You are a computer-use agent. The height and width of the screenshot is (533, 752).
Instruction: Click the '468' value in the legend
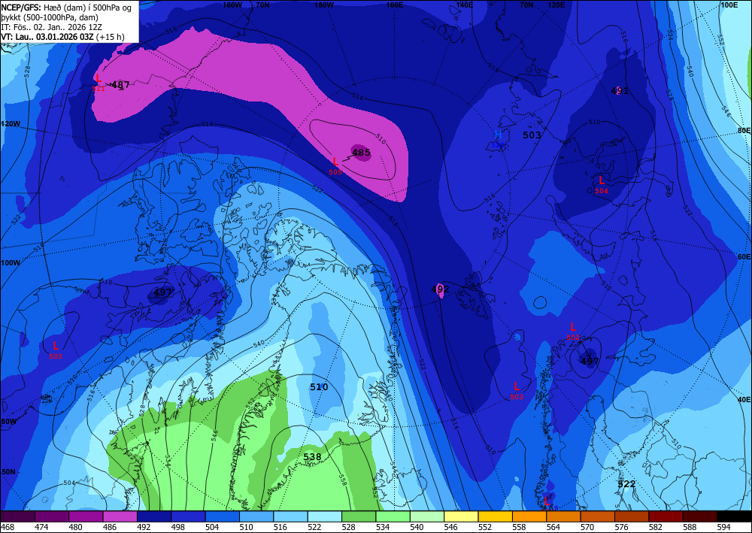[8, 527]
